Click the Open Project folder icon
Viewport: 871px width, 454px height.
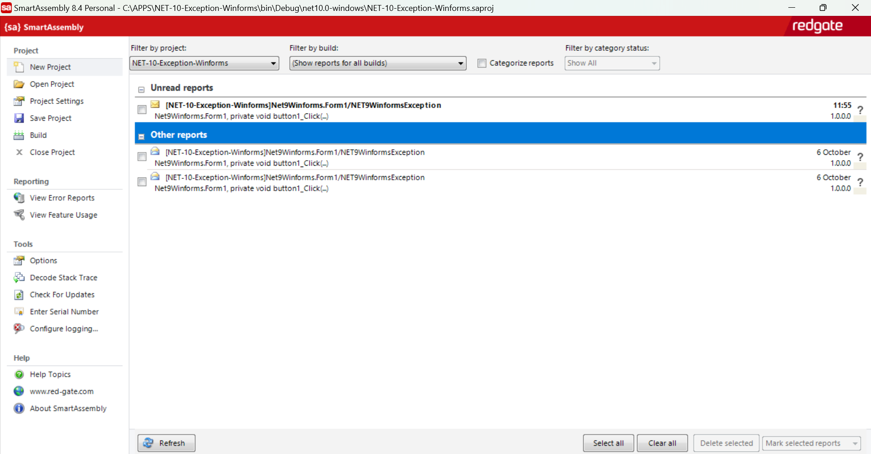[19, 84]
